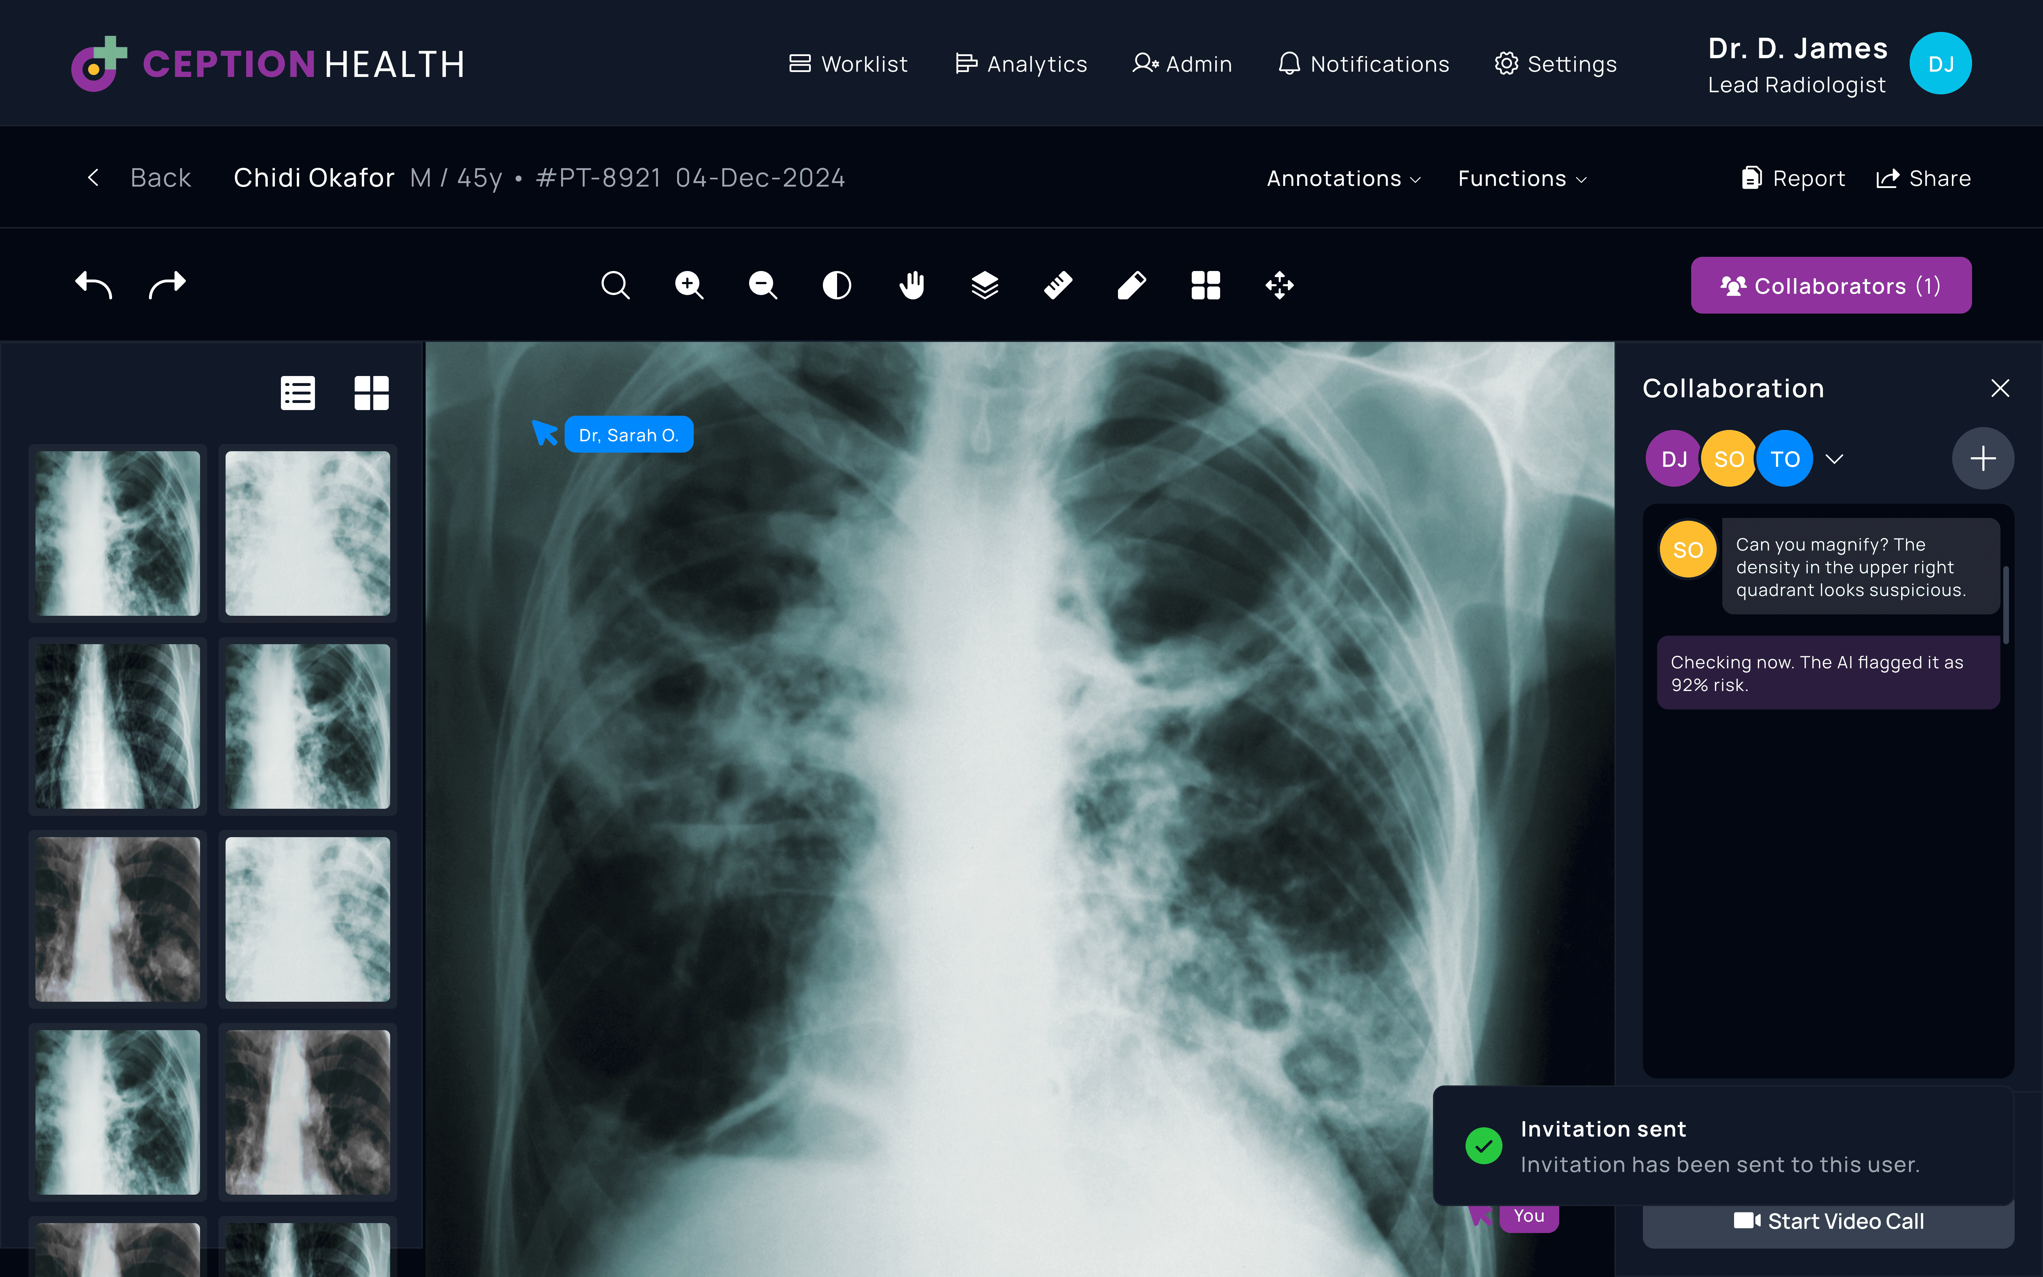Screen dimensions: 2043x1277
Task: Pick the pencil annotation tool
Action: click(1132, 286)
